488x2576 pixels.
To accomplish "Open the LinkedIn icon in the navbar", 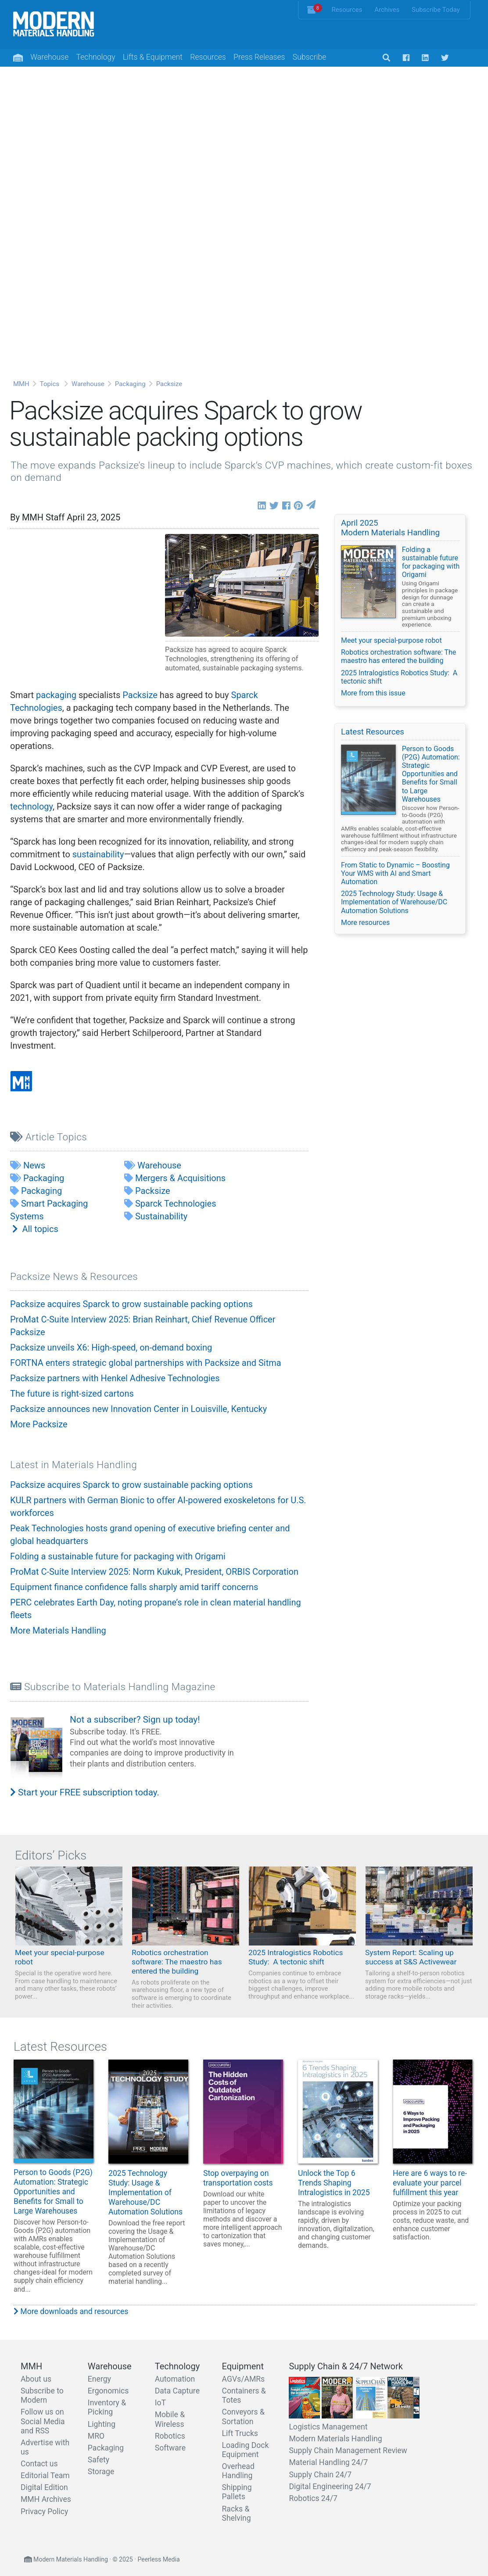I will pos(425,58).
